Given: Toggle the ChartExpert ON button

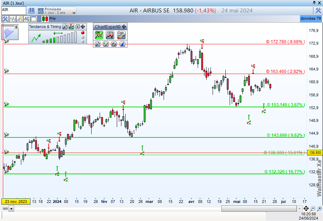Looking at the screenshot, I should coord(99,35).
